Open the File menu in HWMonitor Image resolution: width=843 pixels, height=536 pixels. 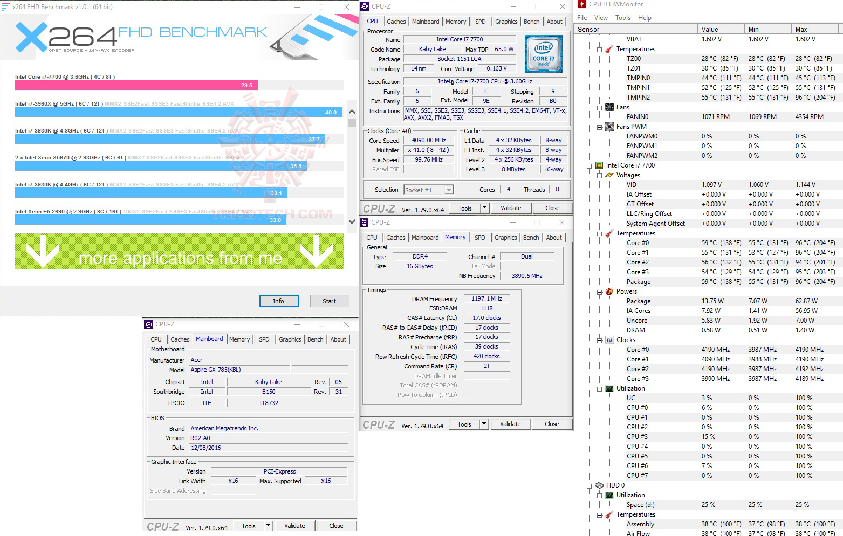point(582,18)
